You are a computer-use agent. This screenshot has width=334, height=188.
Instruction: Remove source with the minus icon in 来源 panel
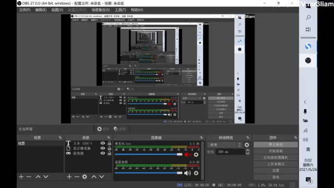(77, 177)
